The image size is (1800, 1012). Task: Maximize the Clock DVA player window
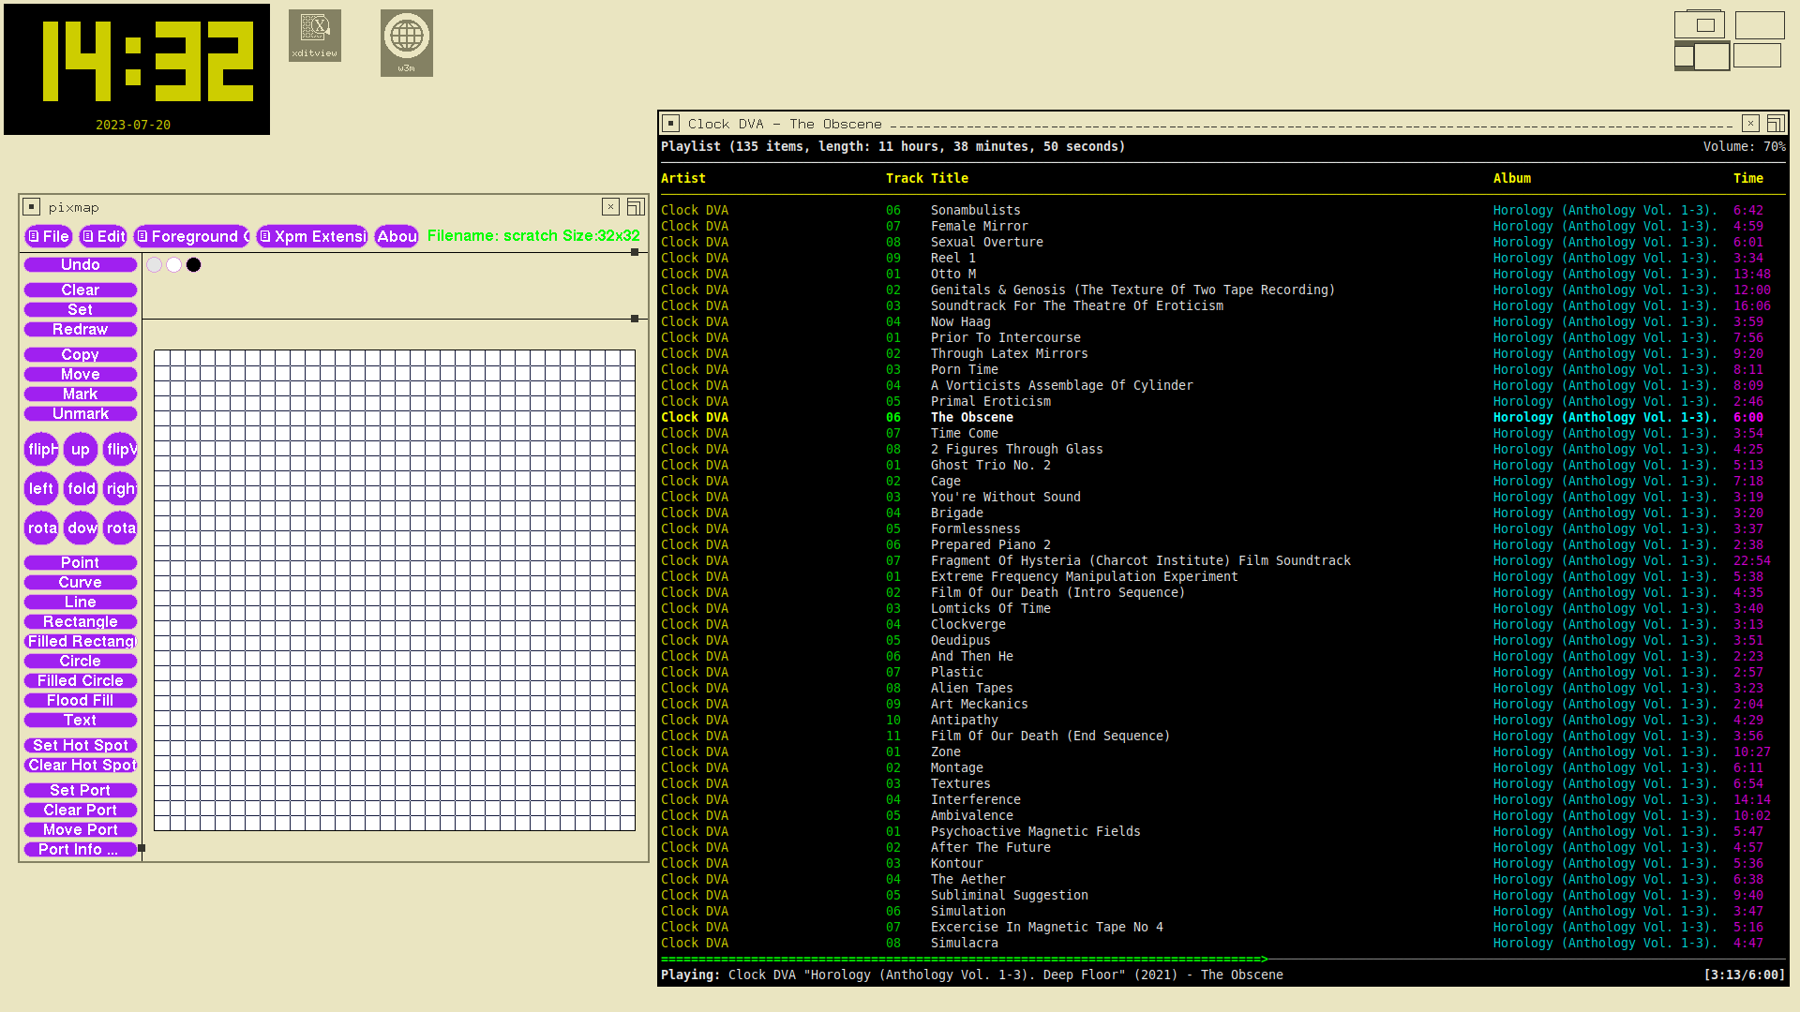(1775, 124)
